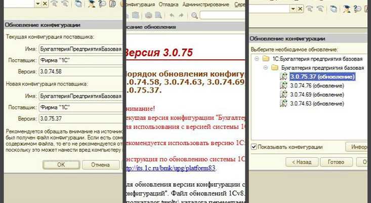
Task: Open Конфигурация menu
Action: tap(140, 5)
